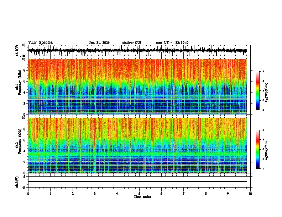Click time-axis tick label "8"

206,194
